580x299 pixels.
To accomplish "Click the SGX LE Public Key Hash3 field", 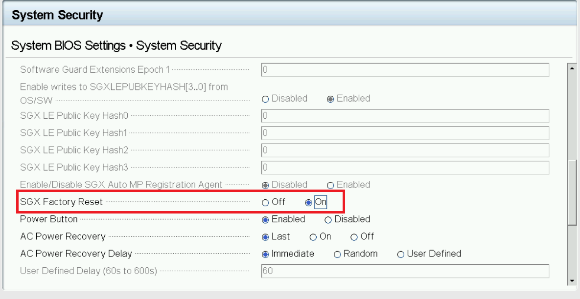I will pos(405,168).
